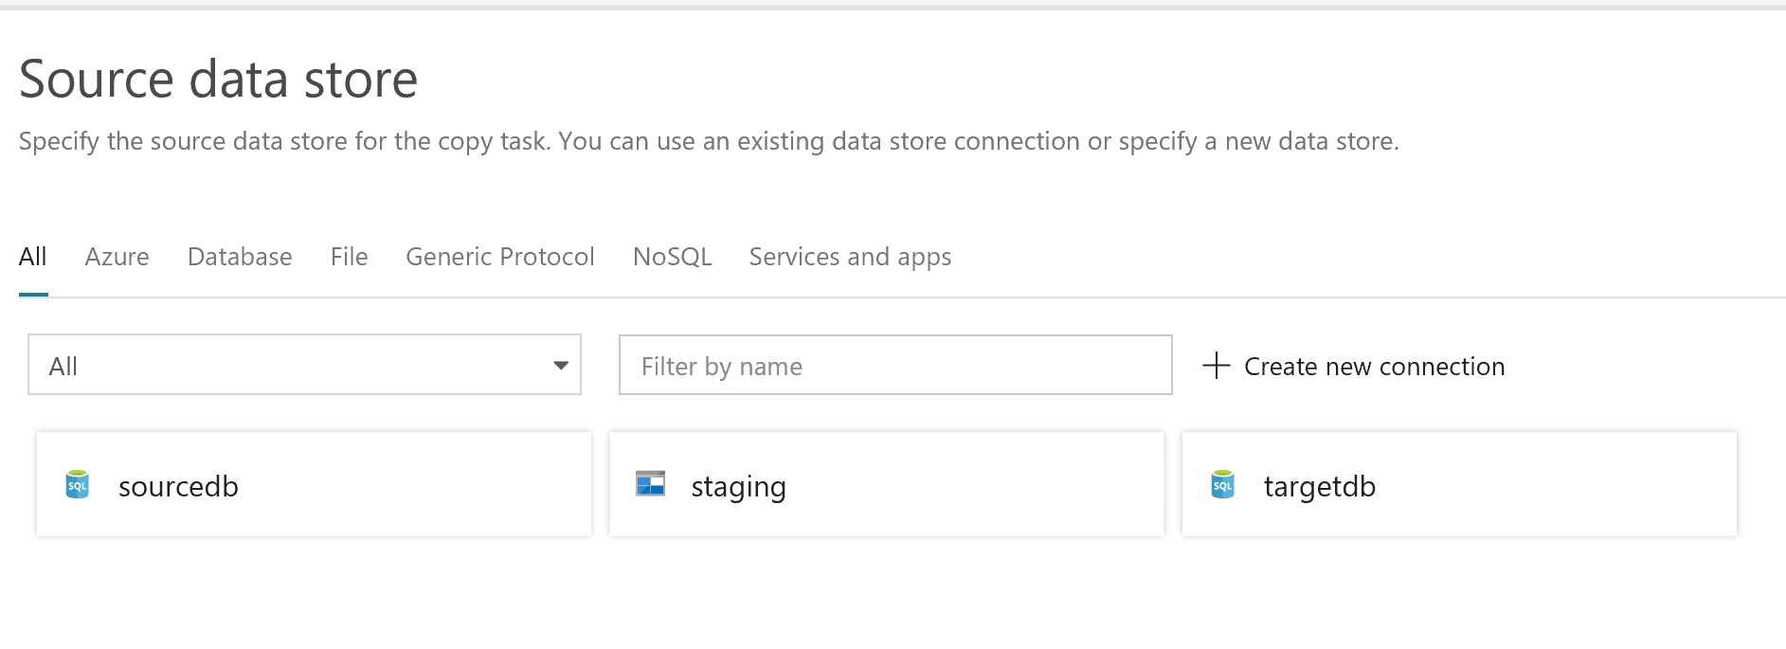Switch to the Database tab
The height and width of the screenshot is (649, 1786).
240,257
